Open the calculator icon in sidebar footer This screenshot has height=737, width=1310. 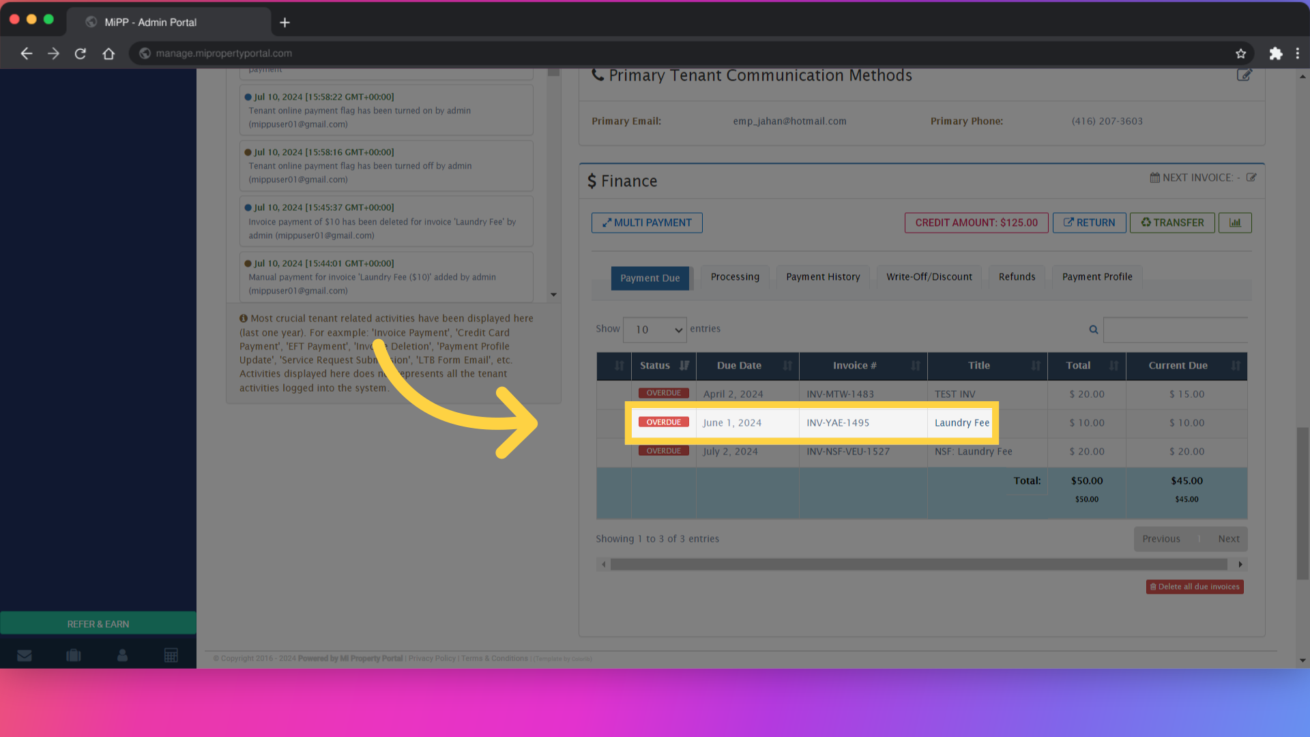[x=171, y=656]
